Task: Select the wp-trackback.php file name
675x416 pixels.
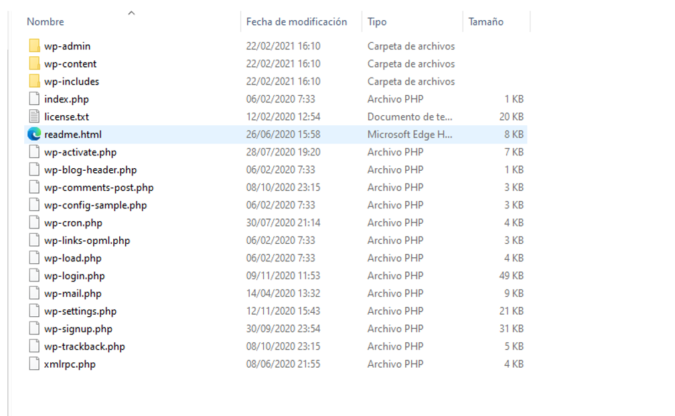Action: coord(84,346)
